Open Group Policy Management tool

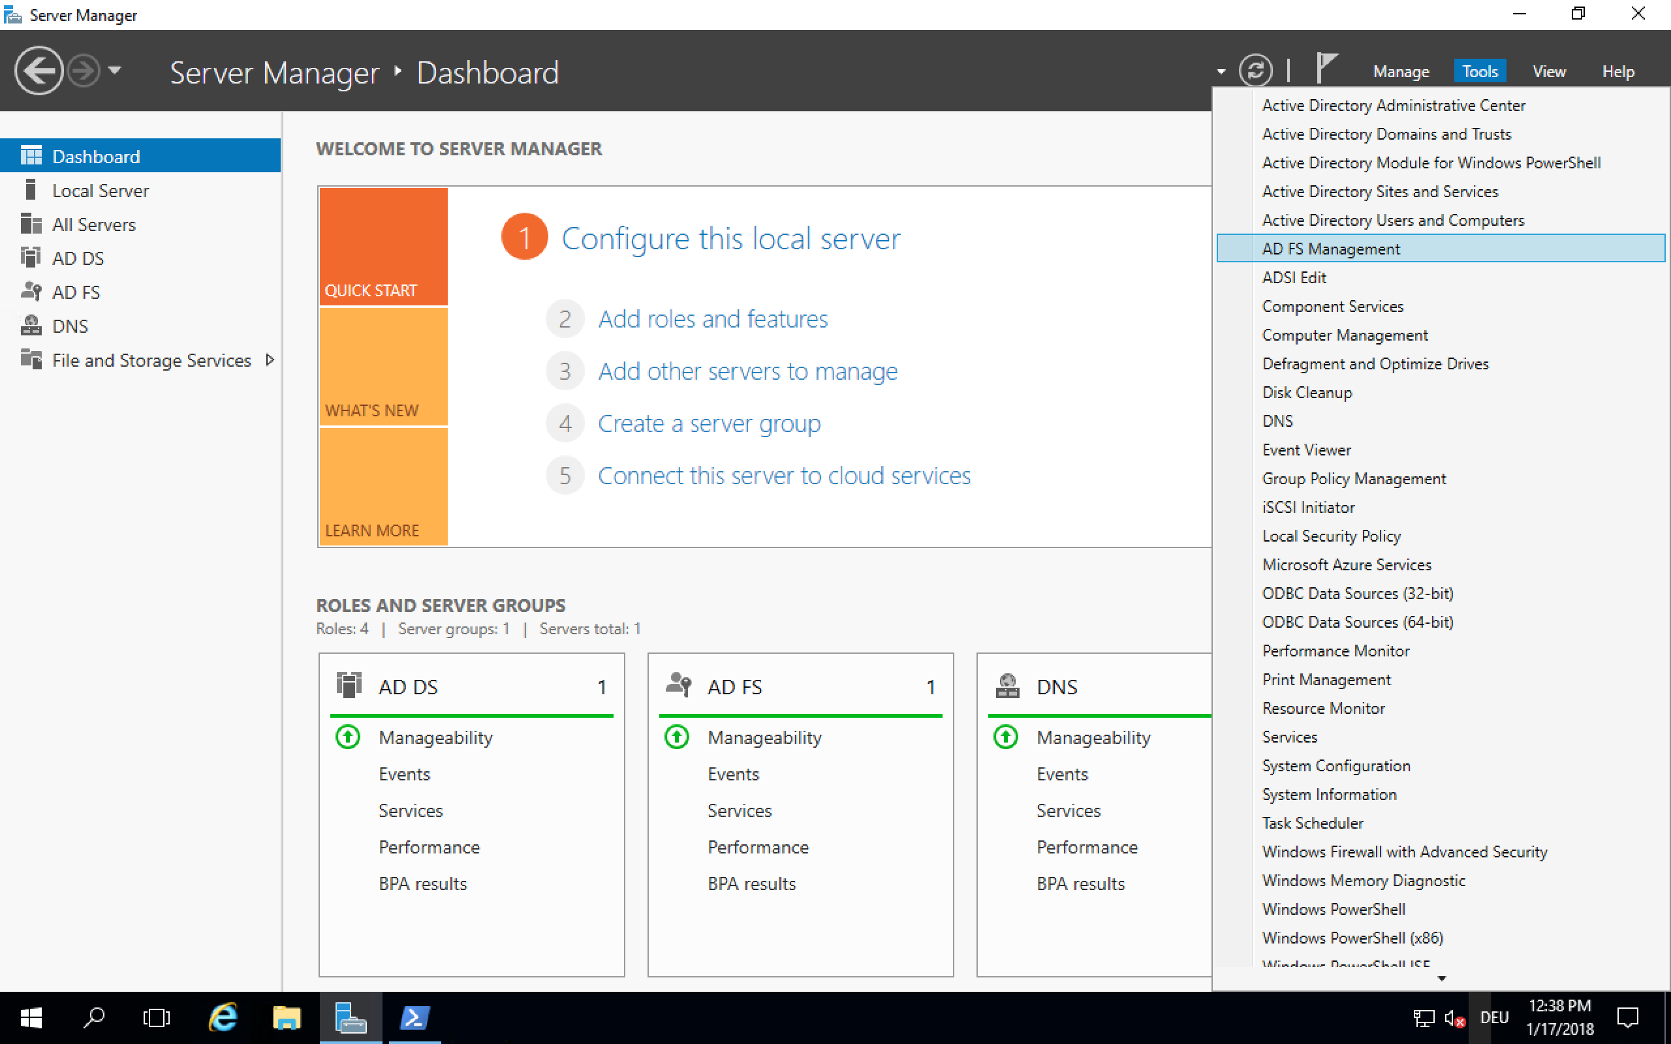[1441, 478]
